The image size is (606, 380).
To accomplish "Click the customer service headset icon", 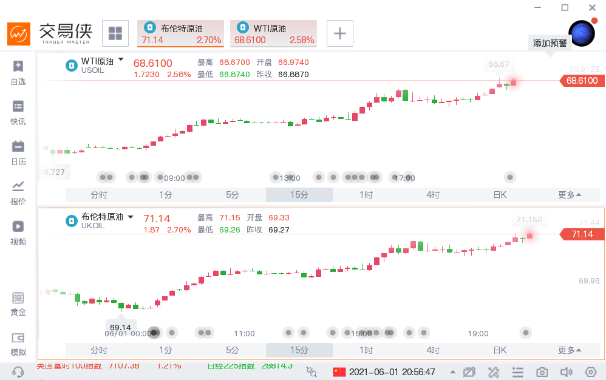I will pyautogui.click(x=18, y=372).
